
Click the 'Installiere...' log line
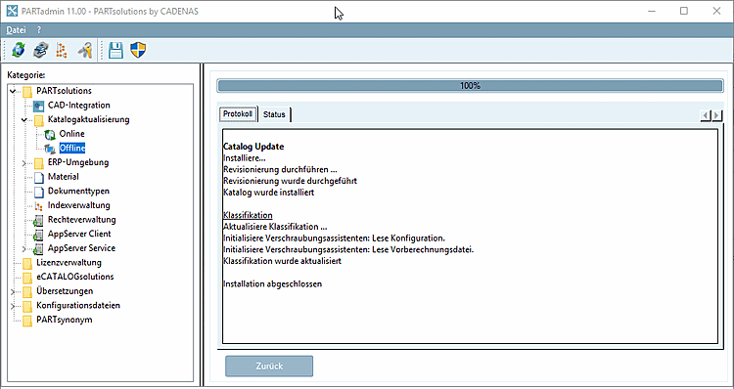(x=245, y=158)
